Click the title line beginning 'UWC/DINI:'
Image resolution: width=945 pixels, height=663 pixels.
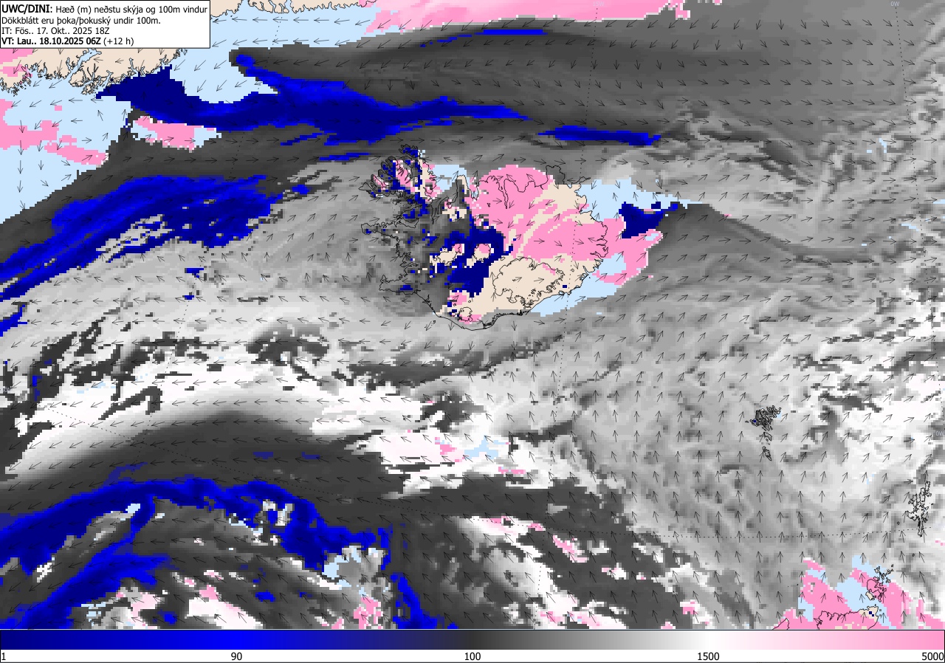tap(104, 9)
